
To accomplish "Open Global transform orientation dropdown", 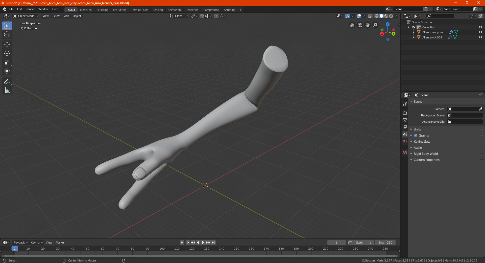I will (x=179, y=16).
